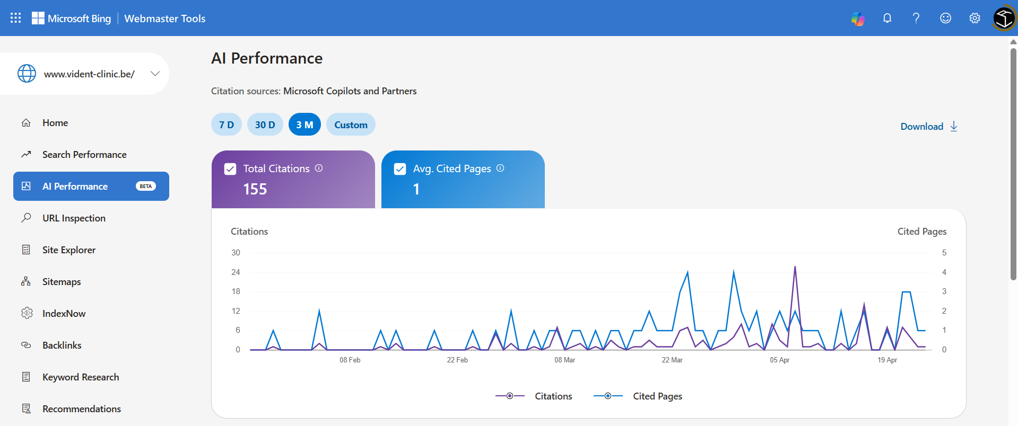Uncheck the Avg. Cited Pages checkbox
1018x426 pixels.
tap(400, 169)
